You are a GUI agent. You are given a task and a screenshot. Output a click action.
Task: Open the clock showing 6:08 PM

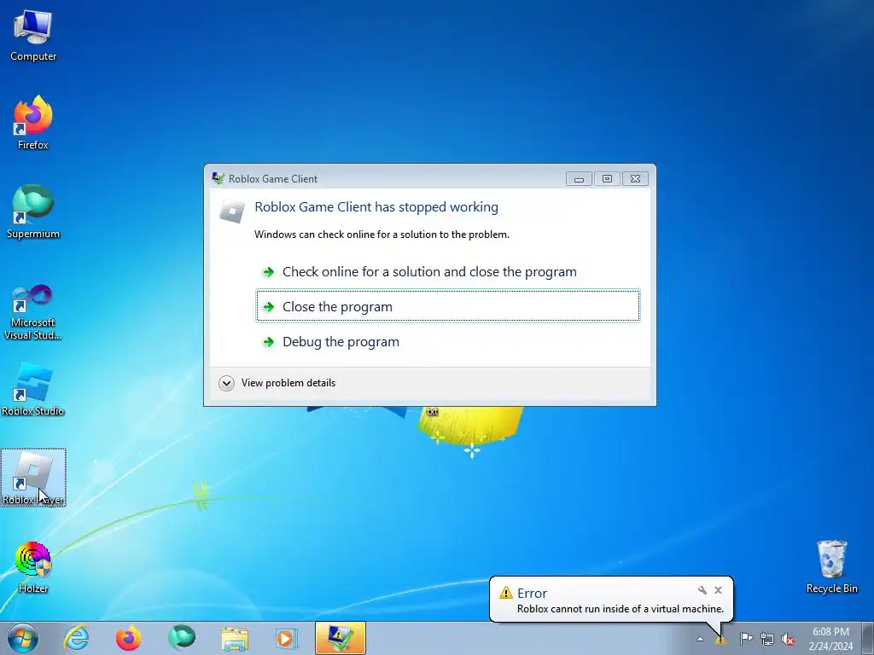(830, 639)
